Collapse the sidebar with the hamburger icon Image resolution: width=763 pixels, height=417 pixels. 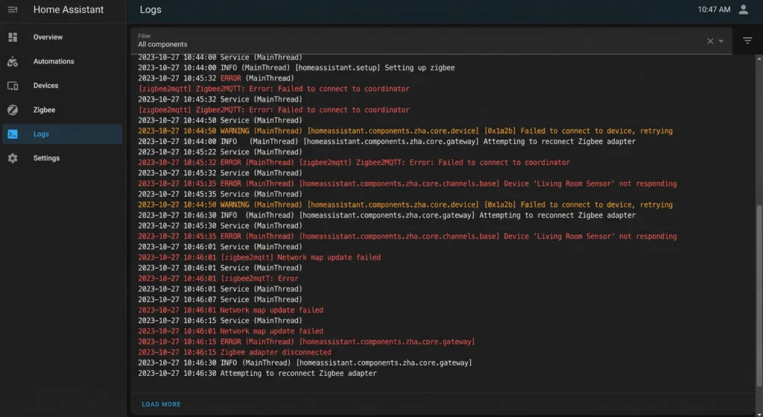click(13, 10)
